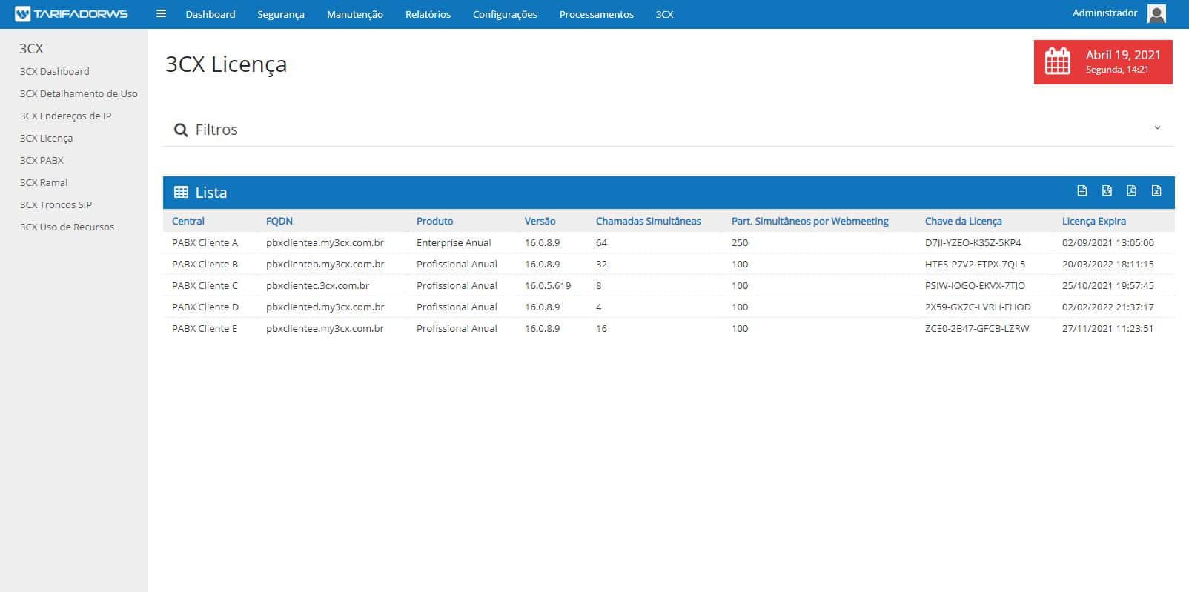Sort by Central column header

188,221
